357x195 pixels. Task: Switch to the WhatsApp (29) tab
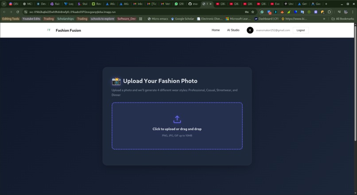pos(179,4)
